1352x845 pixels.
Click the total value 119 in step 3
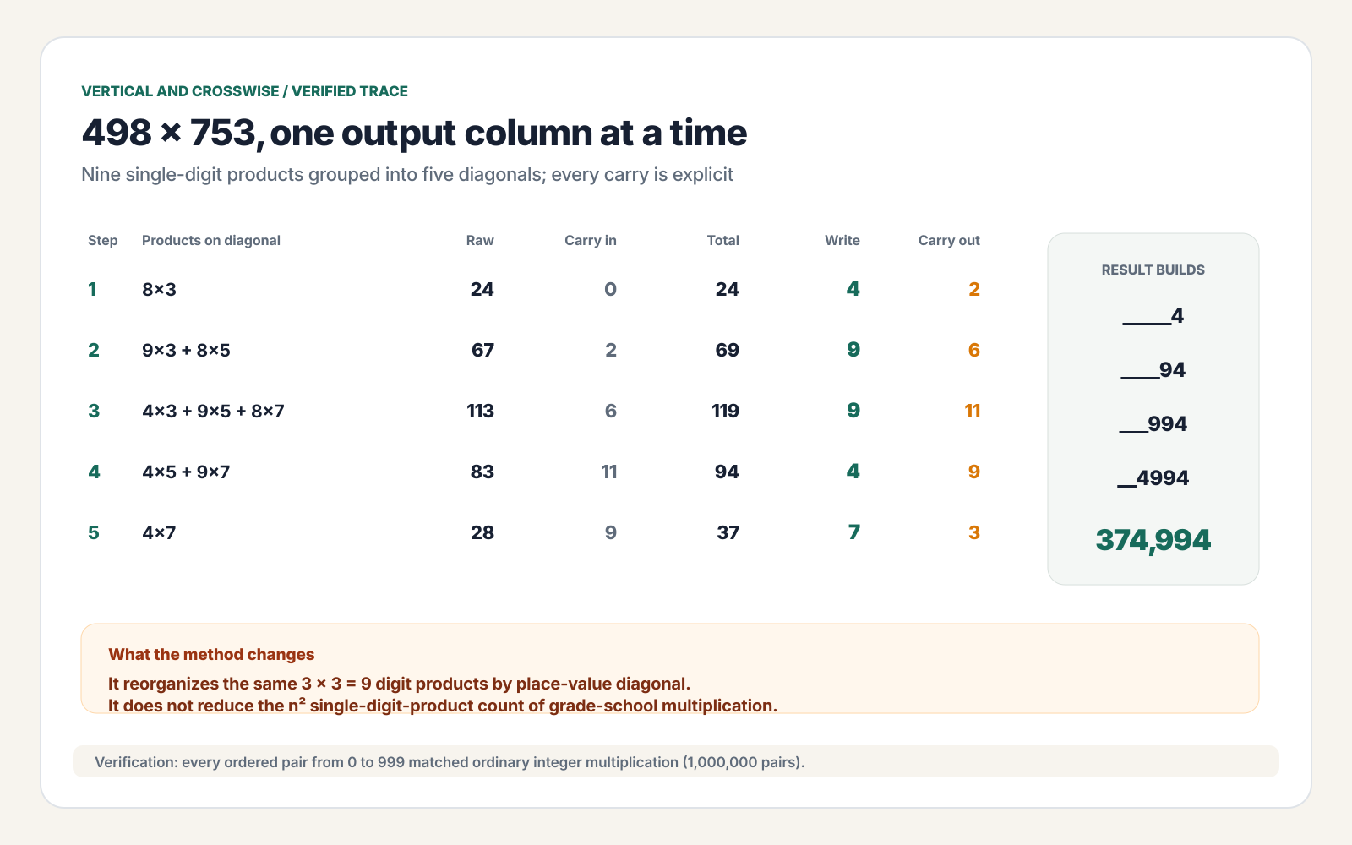[x=725, y=412]
